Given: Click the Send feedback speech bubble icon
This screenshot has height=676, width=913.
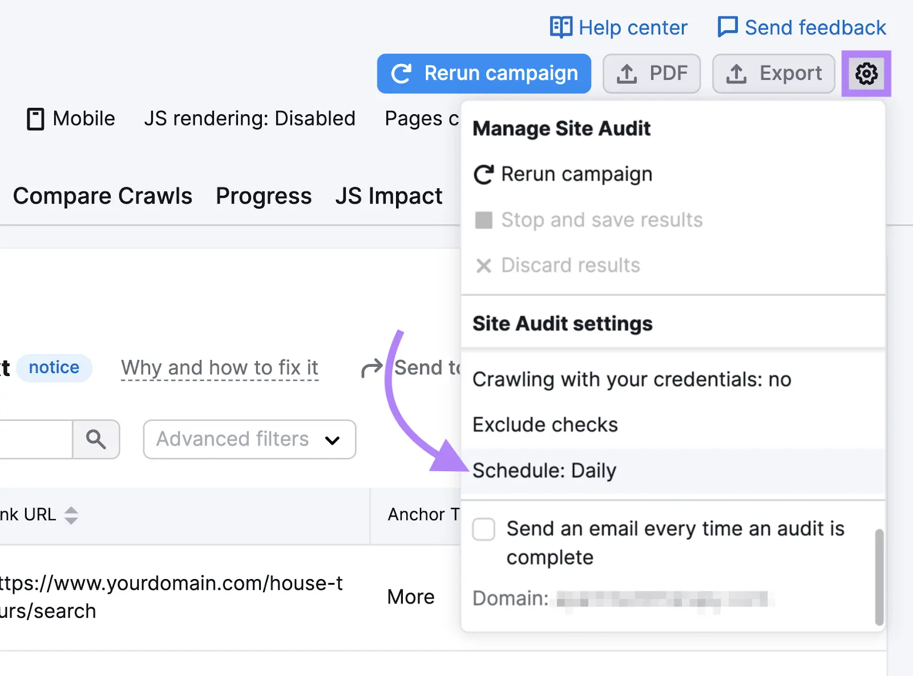Looking at the screenshot, I should tap(727, 26).
